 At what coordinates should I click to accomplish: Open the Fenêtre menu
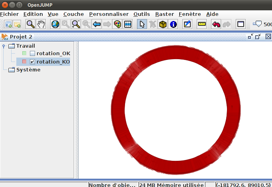tap(190, 14)
